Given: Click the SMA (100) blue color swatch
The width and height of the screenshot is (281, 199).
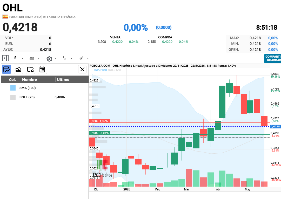Looking at the screenshot, I should pyautogui.click(x=13, y=88).
